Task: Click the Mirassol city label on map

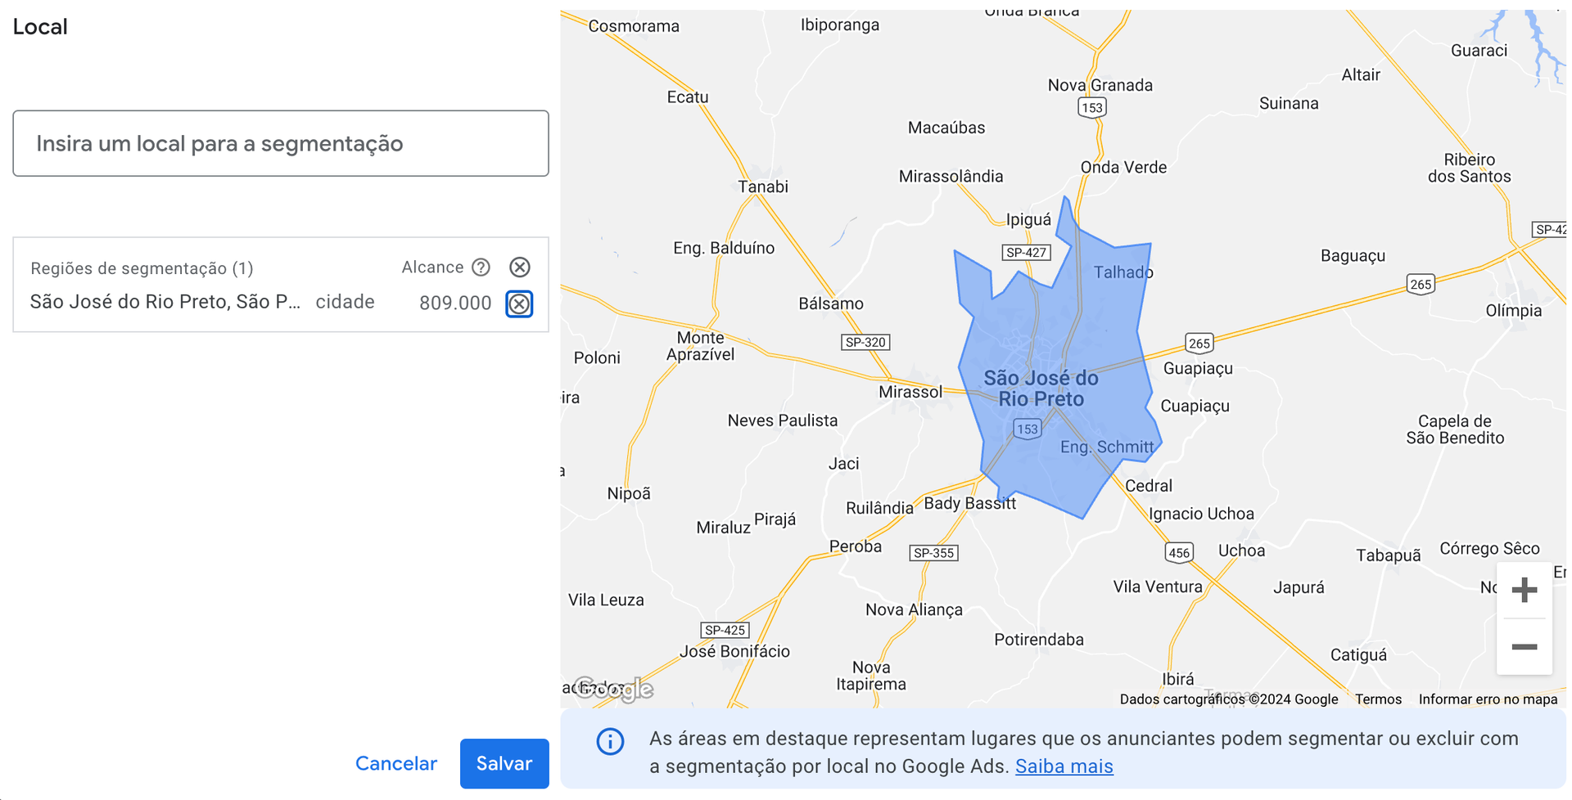Action: pos(910,392)
